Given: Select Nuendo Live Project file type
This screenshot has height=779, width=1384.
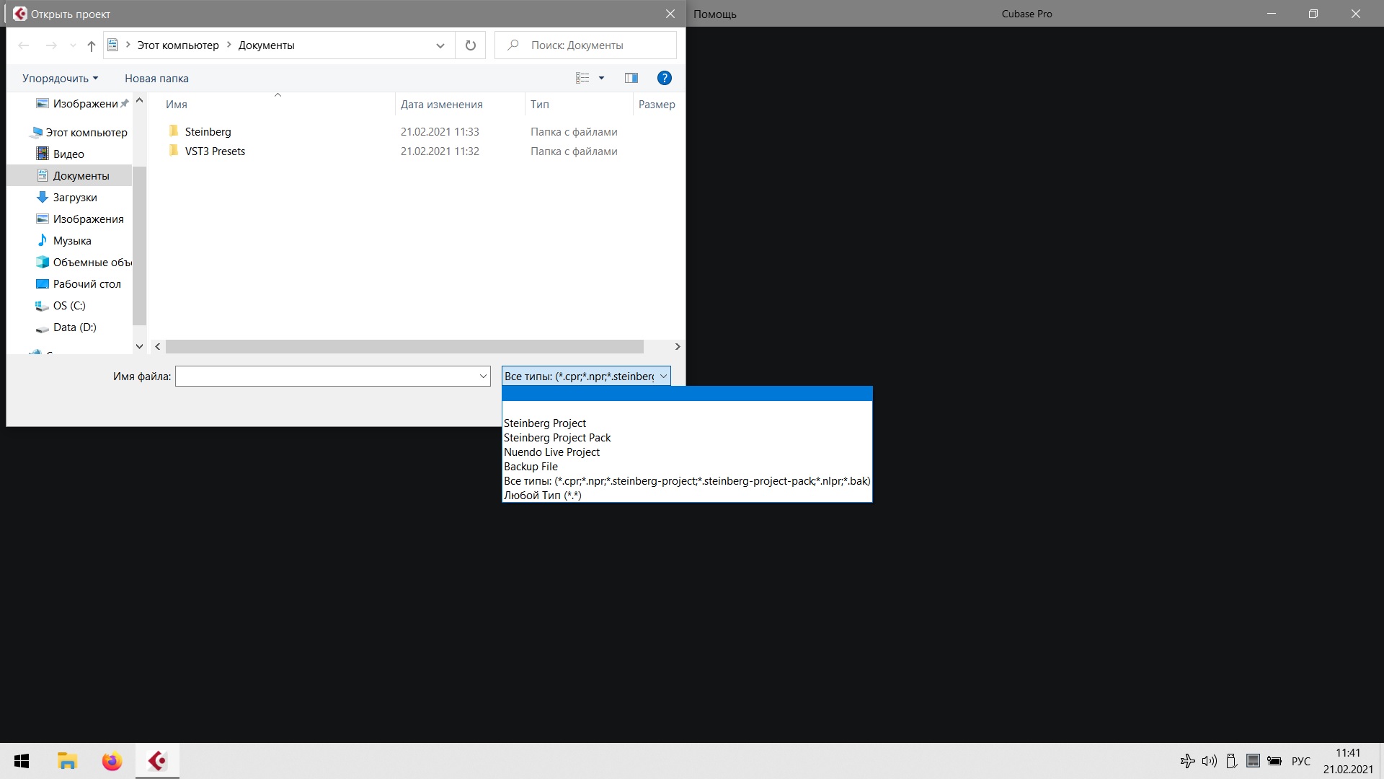Looking at the screenshot, I should 551,452.
